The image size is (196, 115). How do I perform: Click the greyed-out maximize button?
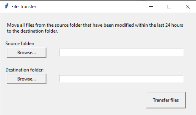coord(169,7)
